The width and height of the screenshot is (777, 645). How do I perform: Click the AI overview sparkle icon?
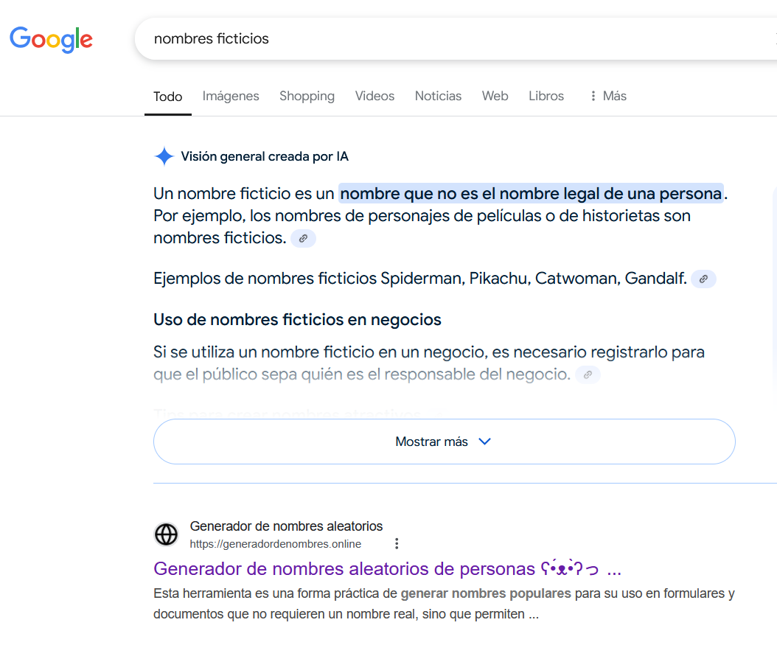tap(164, 156)
